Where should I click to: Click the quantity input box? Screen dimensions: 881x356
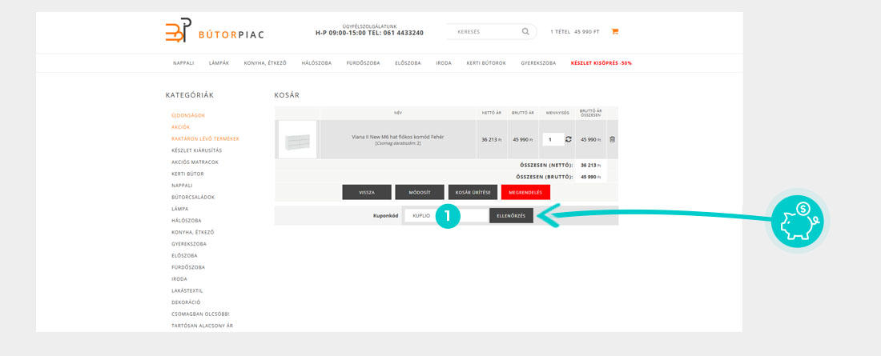click(x=553, y=139)
